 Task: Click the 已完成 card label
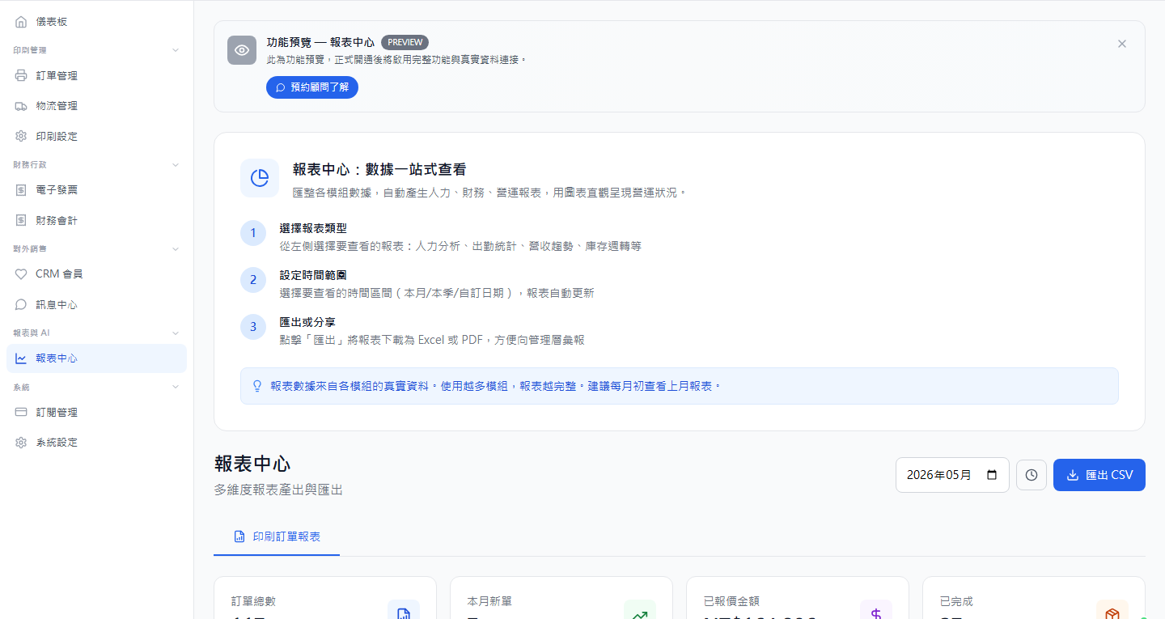click(956, 601)
